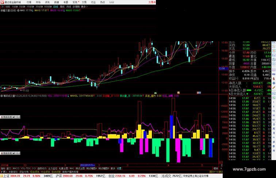
Task: Select the MACD indicator tab
Action: coord(16,168)
